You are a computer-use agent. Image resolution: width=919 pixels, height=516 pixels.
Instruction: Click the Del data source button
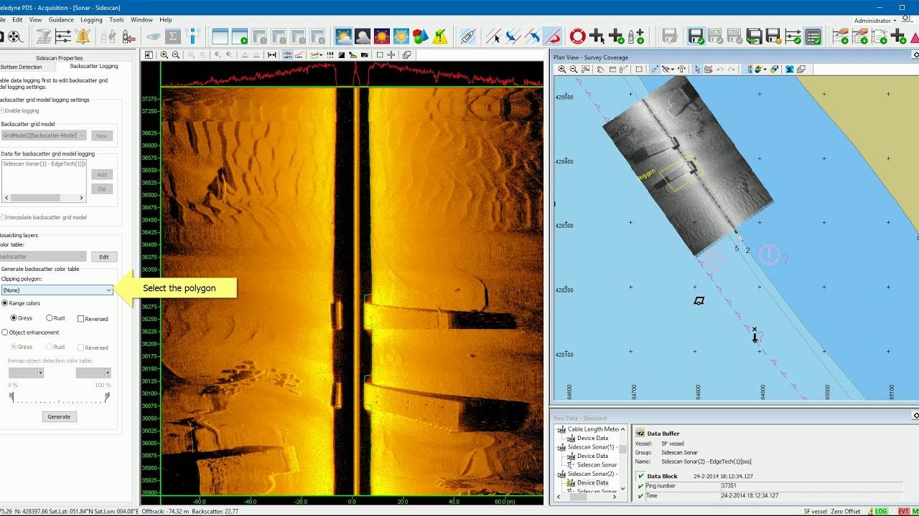pos(102,188)
